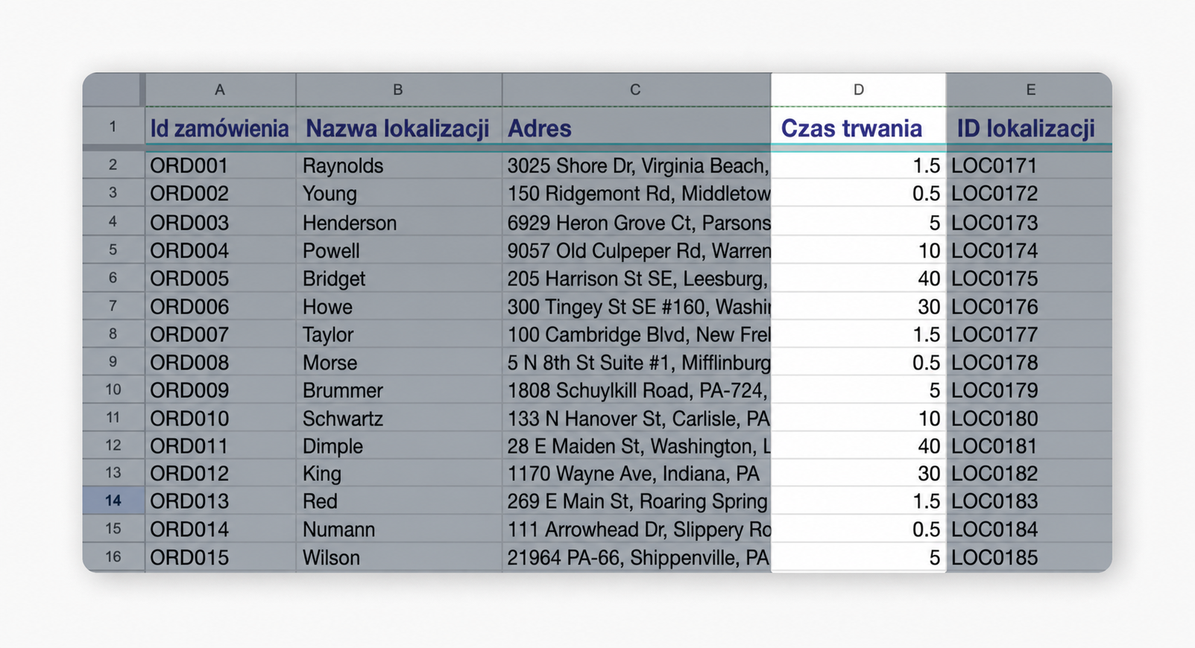
Task: Select cell ORD012
Action: point(220,473)
